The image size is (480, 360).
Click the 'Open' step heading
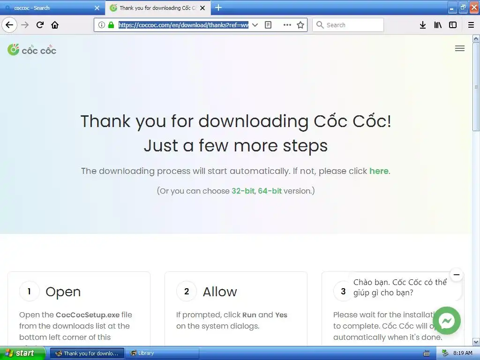[x=63, y=292]
